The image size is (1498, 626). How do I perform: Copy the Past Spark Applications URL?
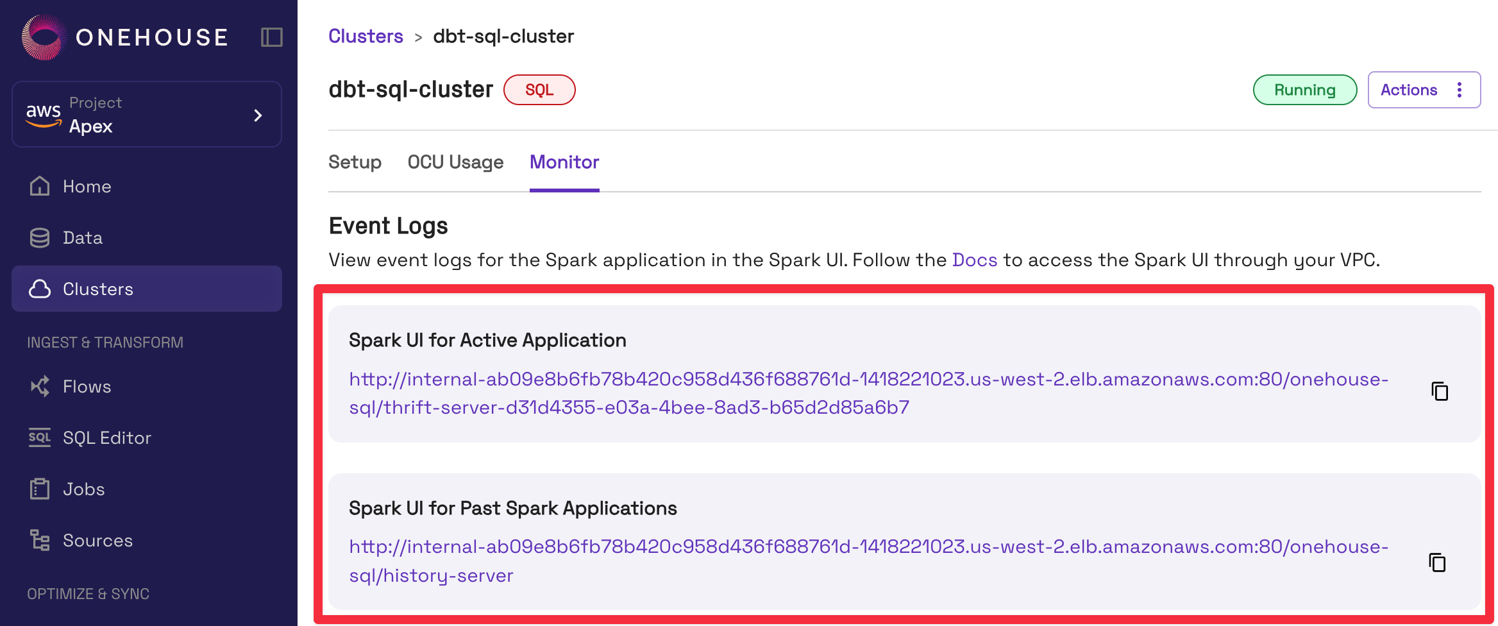pos(1437,563)
